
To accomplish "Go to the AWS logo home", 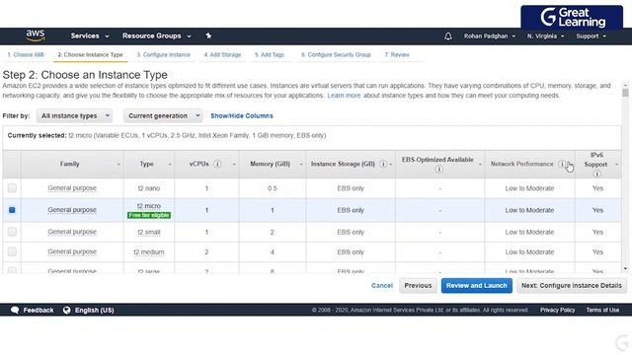I will [x=36, y=35].
